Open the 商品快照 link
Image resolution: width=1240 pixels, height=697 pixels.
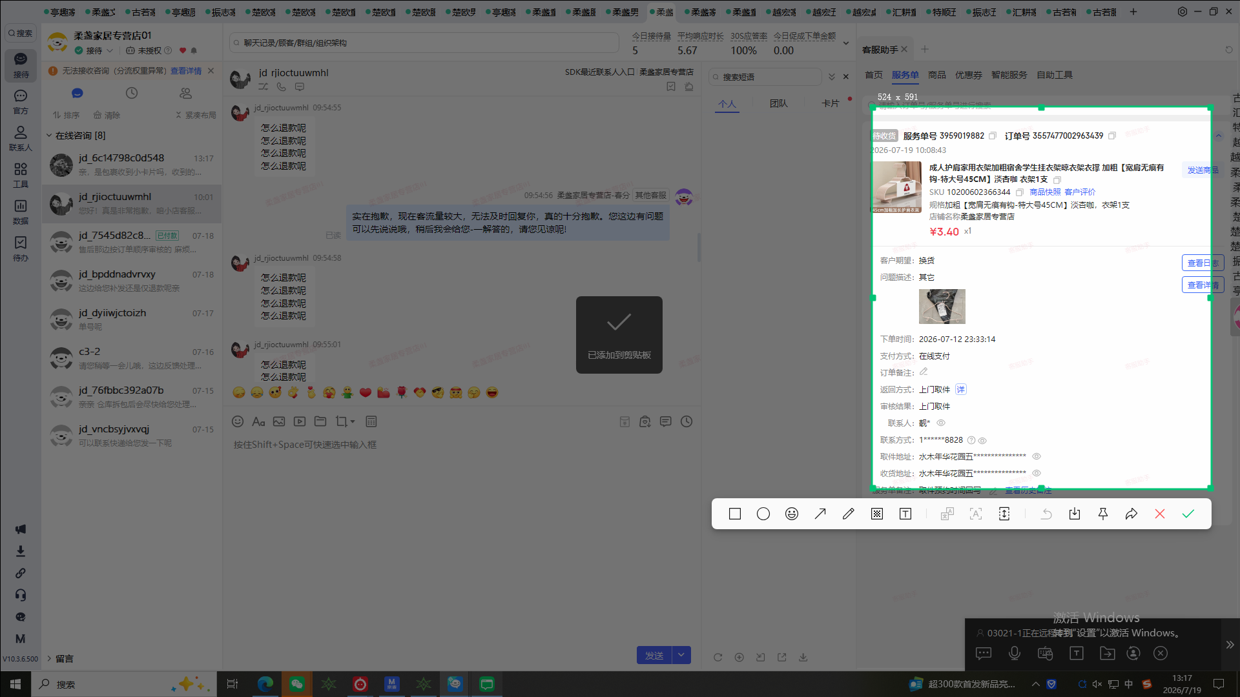click(1045, 192)
